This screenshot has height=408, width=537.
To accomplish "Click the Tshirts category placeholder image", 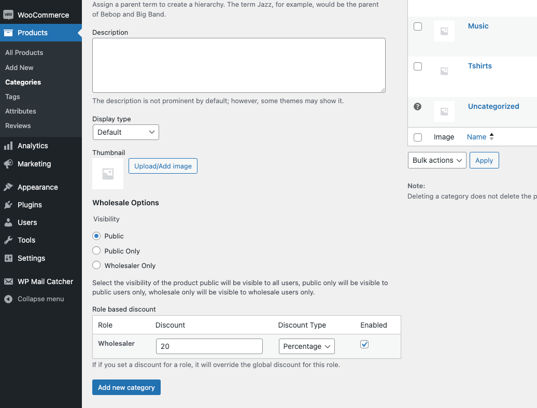I will click(x=444, y=71).
